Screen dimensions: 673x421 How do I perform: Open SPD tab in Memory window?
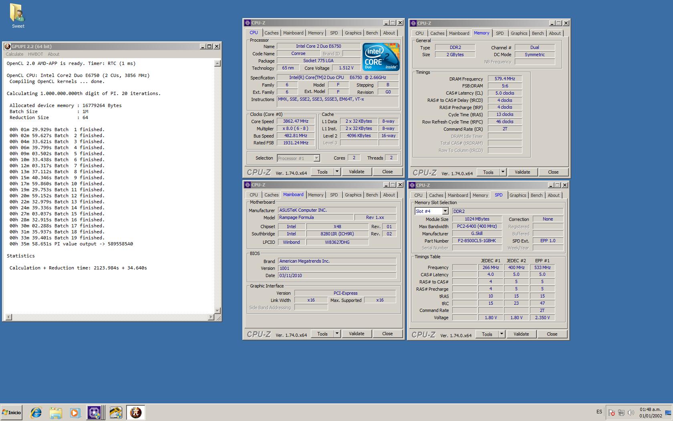500,33
